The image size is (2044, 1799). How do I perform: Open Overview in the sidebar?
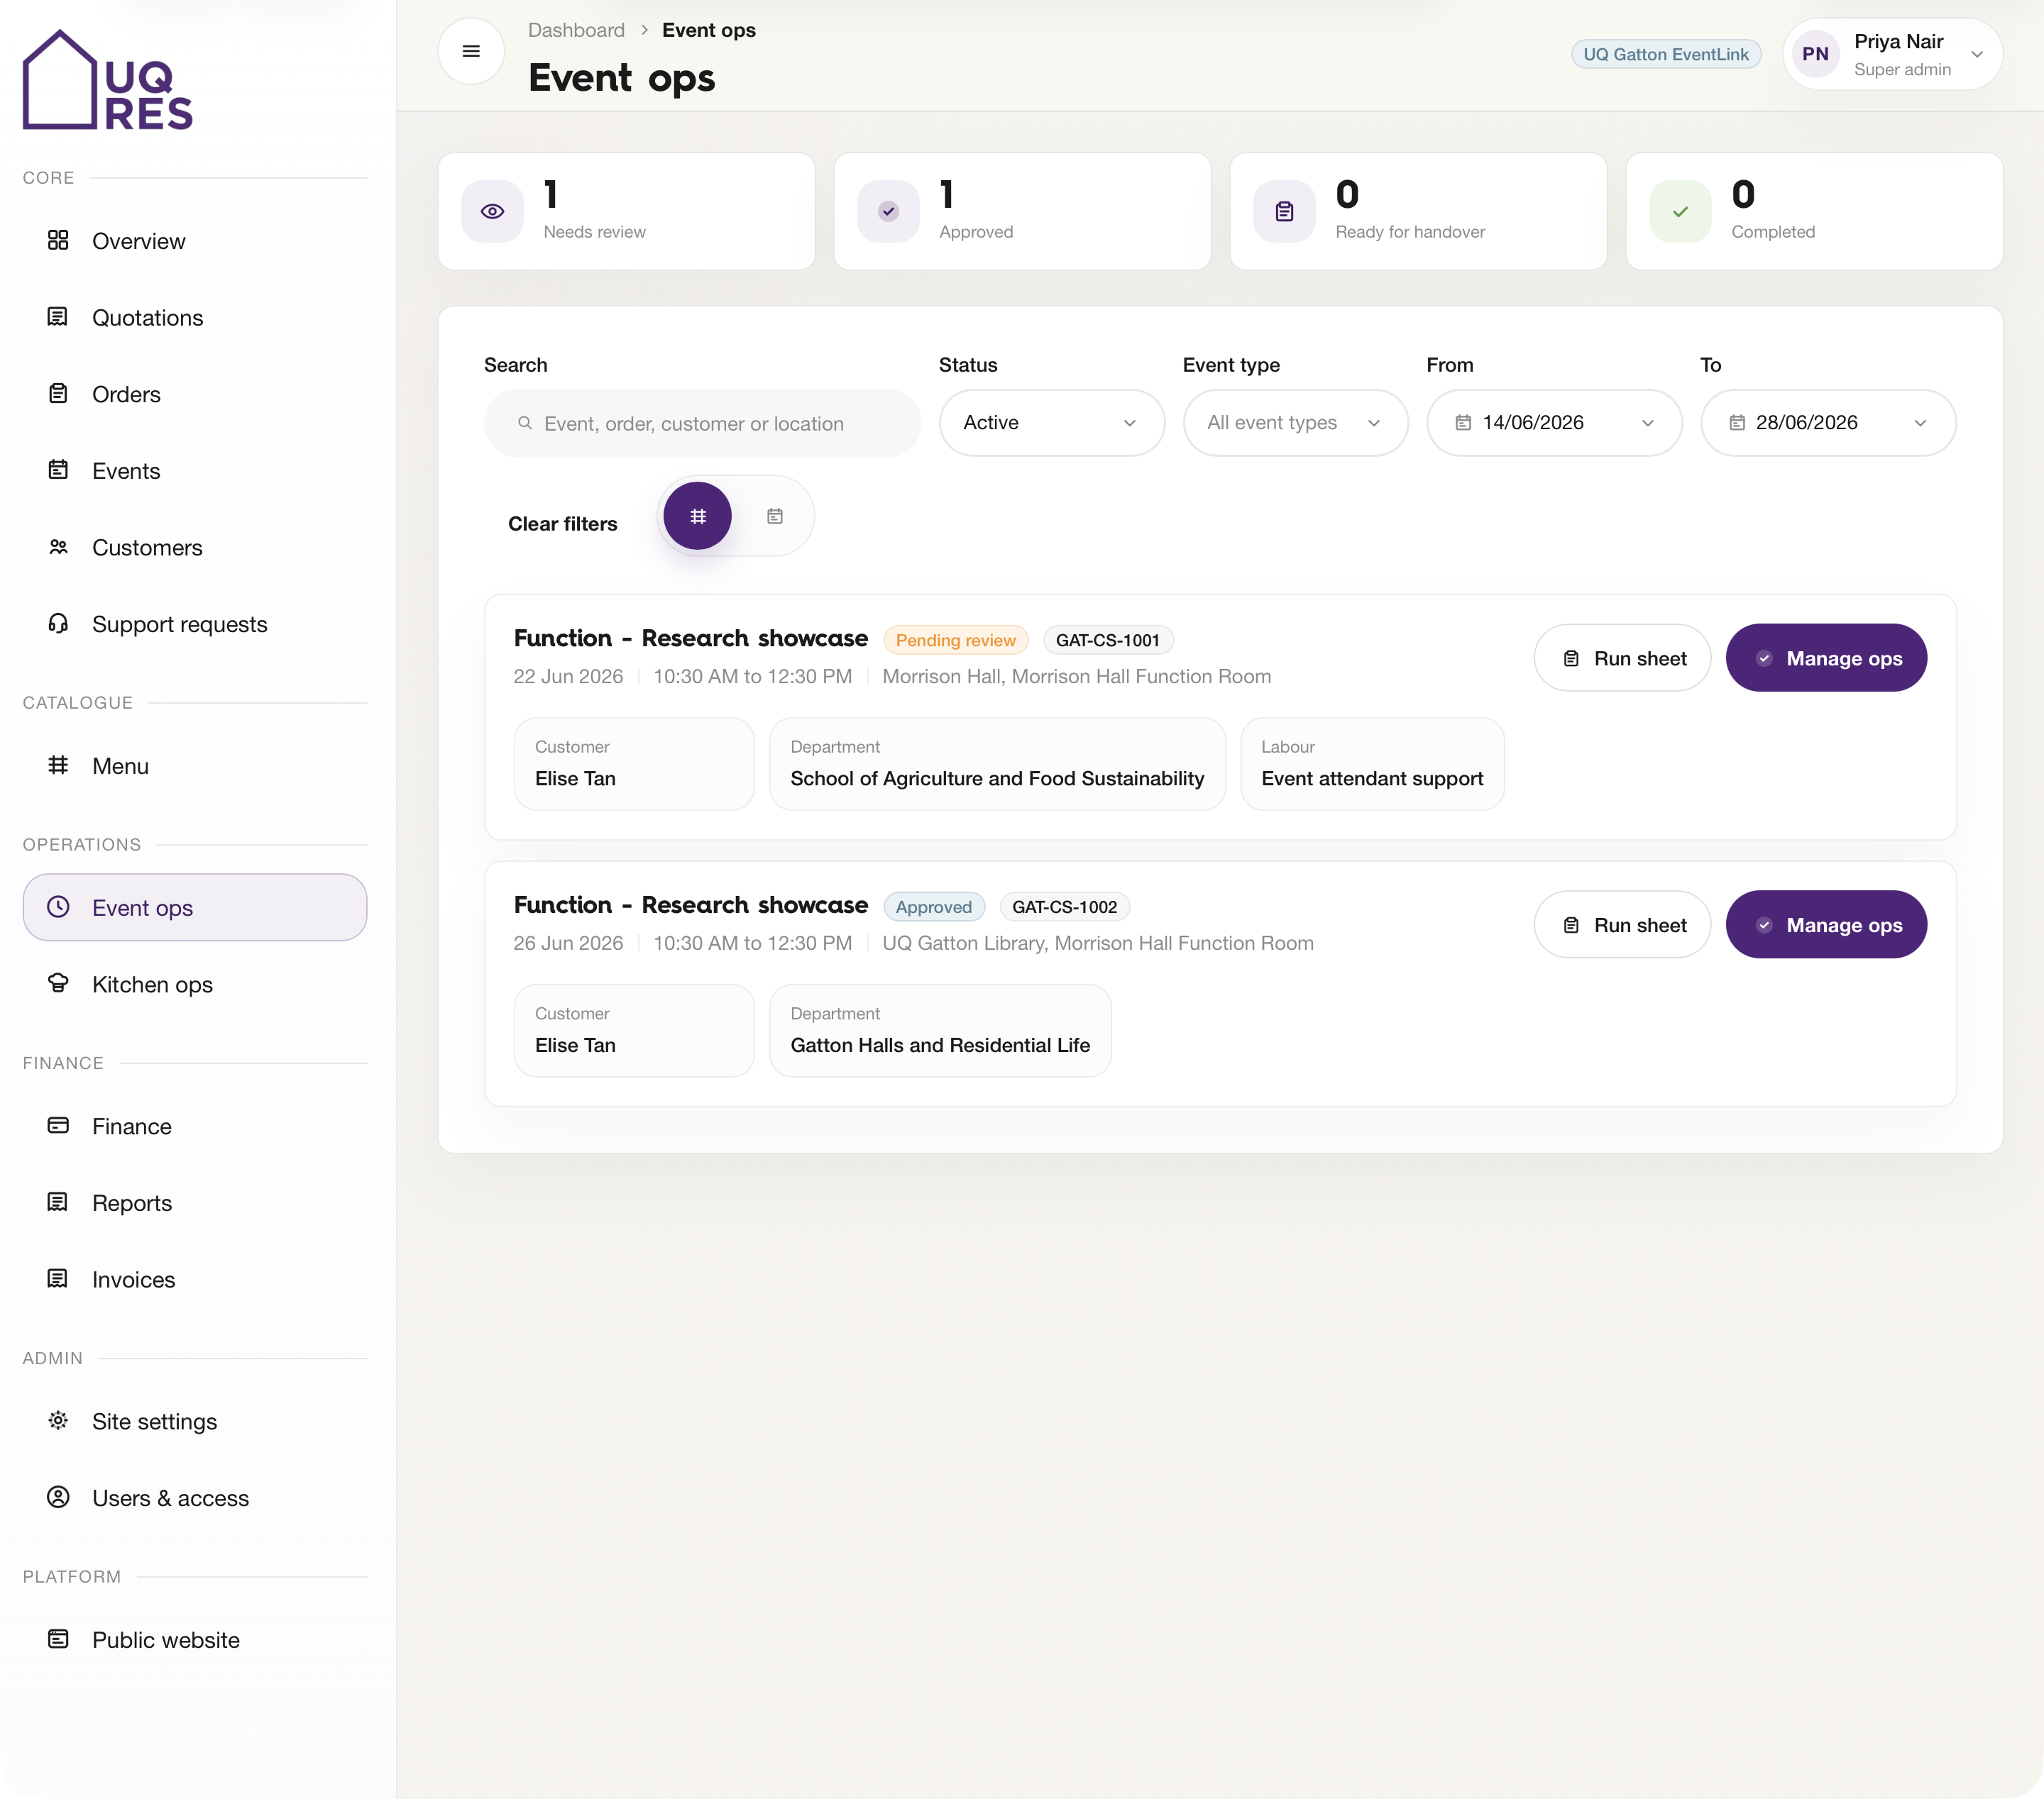(195, 241)
